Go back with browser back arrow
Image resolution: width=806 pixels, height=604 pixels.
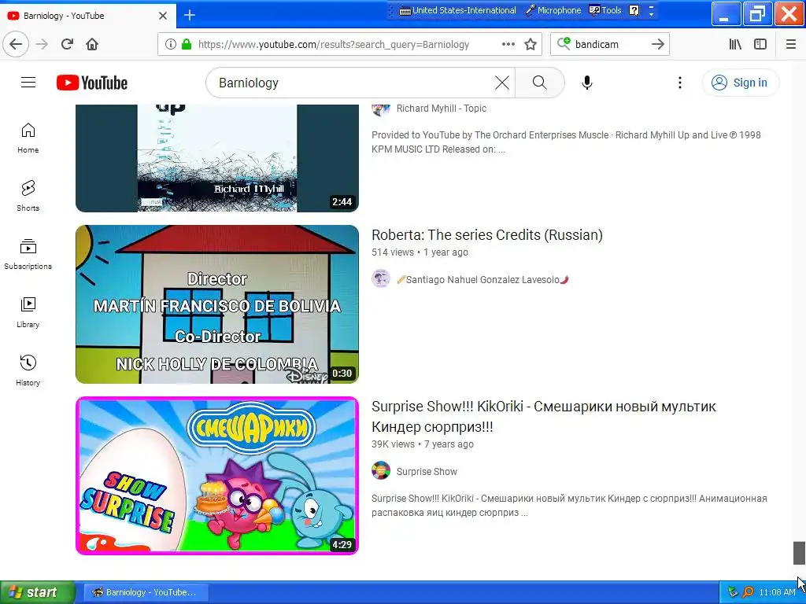pos(16,44)
